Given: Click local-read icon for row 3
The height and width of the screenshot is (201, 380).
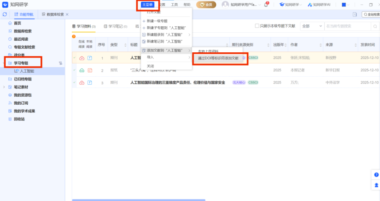Looking at the screenshot, I should tap(90, 83).
